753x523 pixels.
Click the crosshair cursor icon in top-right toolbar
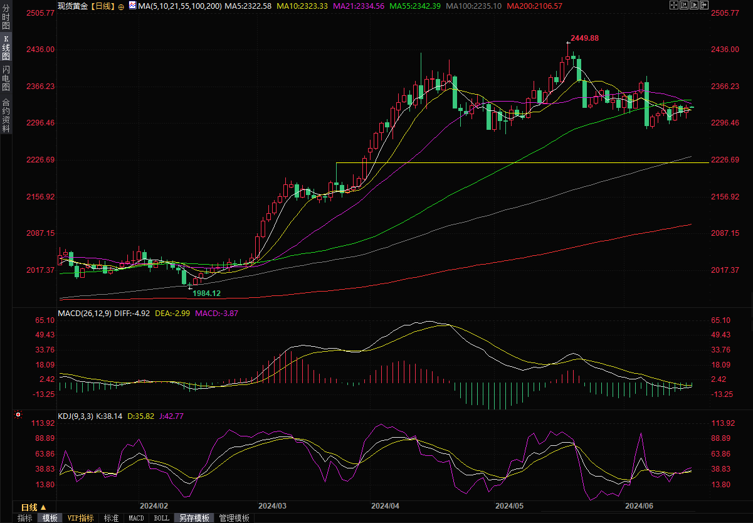(675, 5)
